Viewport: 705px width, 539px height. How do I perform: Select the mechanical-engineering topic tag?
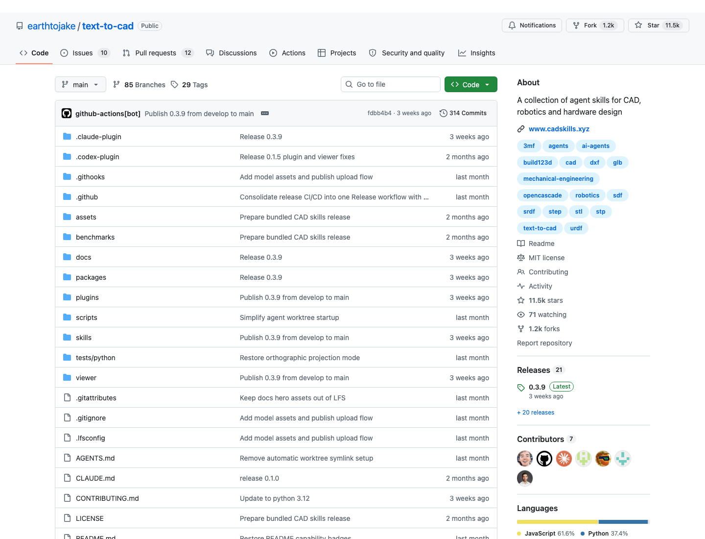pyautogui.click(x=558, y=179)
